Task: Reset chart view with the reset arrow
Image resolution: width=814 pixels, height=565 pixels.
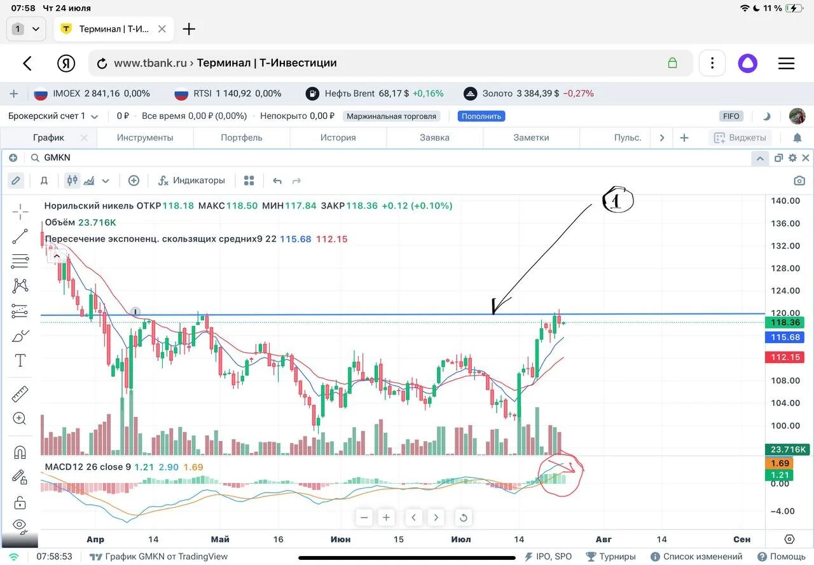Action: coord(464,517)
